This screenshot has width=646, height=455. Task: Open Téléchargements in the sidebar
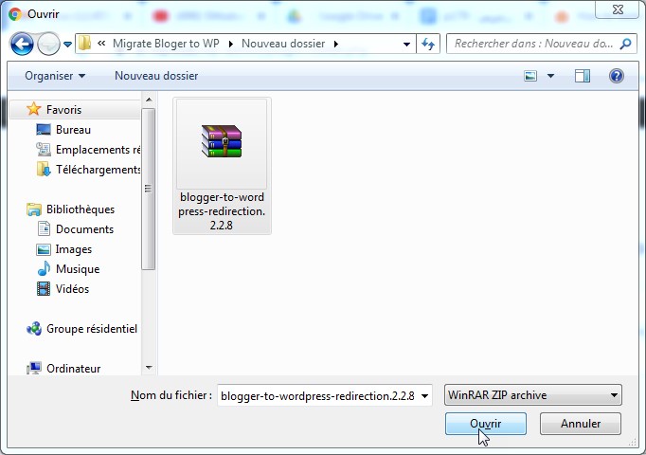pyautogui.click(x=99, y=170)
